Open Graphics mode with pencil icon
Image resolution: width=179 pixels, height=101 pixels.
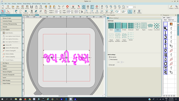(171, 7)
